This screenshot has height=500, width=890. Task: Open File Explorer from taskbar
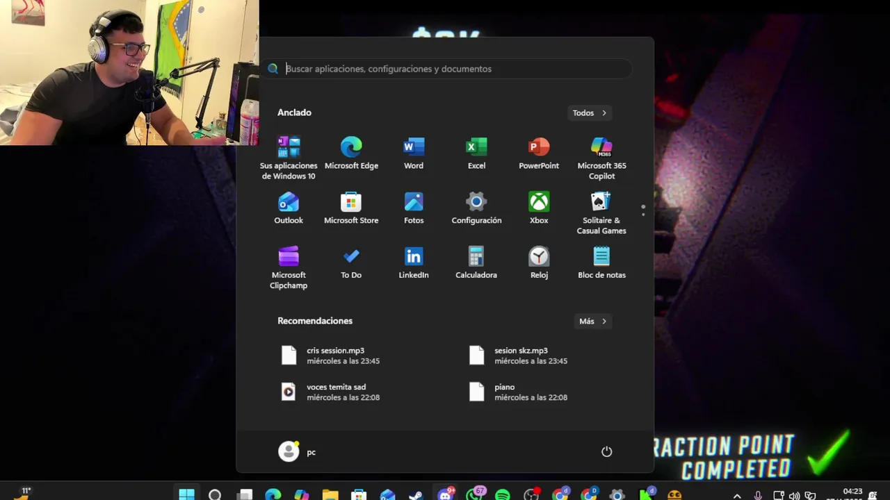(330, 494)
